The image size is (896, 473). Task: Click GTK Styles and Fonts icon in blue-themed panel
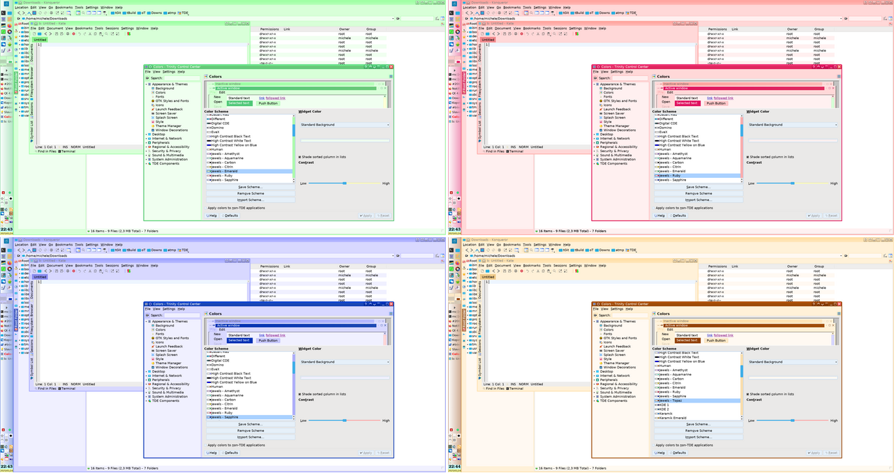tap(153, 338)
